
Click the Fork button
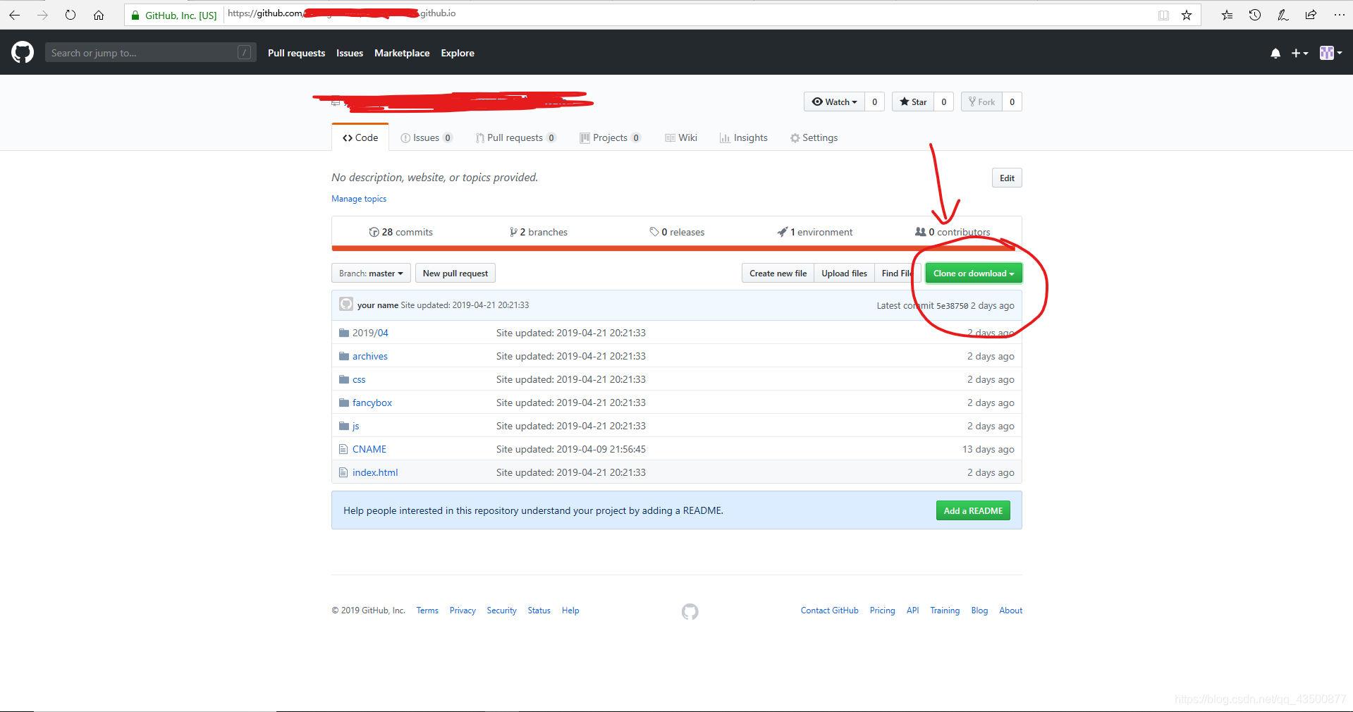click(981, 102)
